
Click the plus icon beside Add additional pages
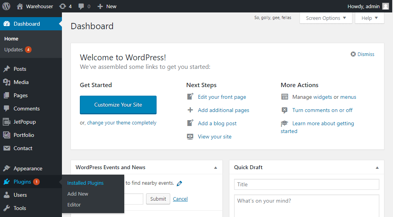coord(190,110)
